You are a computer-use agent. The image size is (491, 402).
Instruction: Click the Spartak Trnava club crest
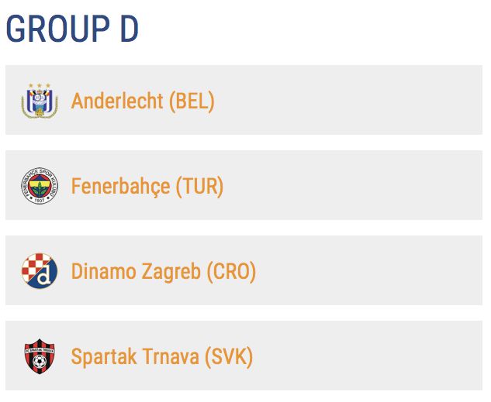click(x=39, y=356)
